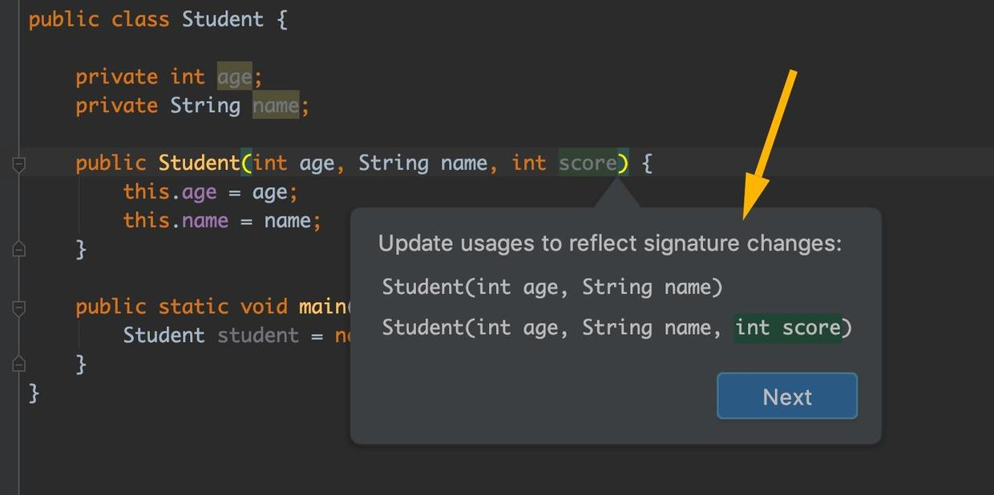
Task: Collapse the Student constructor using its fold marker
Action: (19, 164)
